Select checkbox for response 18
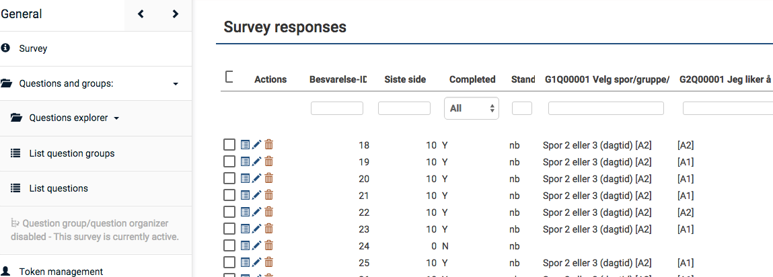Viewport: 773px width, 277px height. [x=229, y=145]
